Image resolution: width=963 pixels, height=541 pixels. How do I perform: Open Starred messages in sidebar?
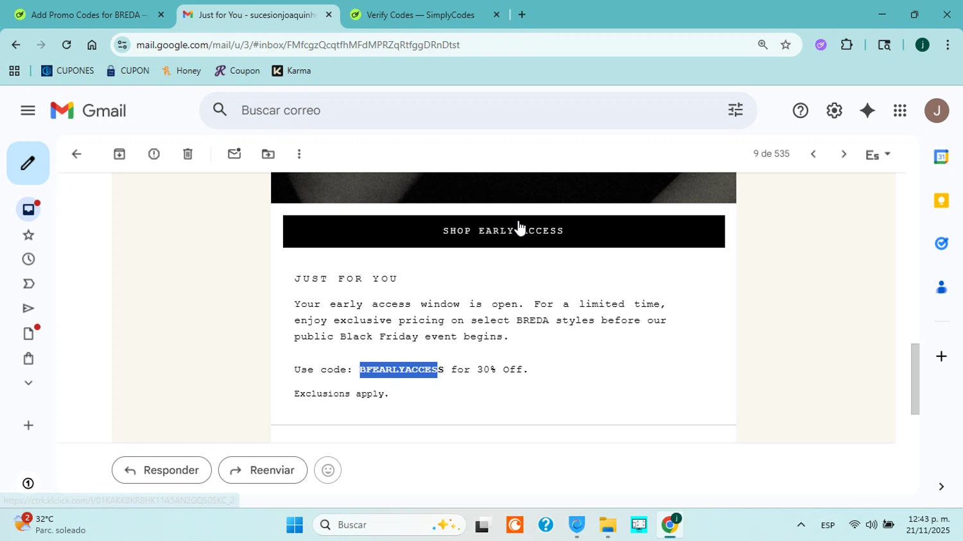pos(28,235)
